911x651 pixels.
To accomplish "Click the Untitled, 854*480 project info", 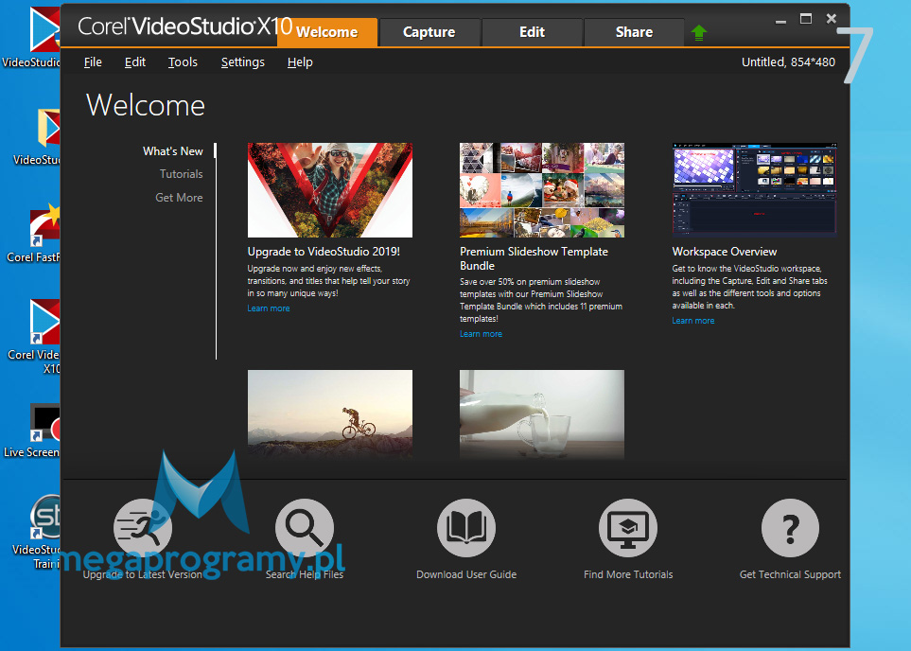I will 788,62.
